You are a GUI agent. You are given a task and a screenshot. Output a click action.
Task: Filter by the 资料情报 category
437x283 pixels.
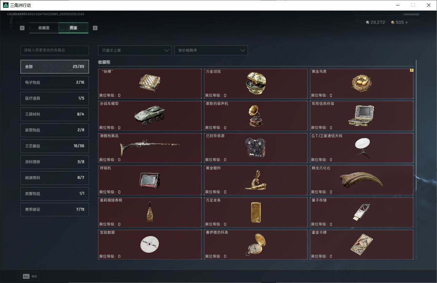coord(55,162)
